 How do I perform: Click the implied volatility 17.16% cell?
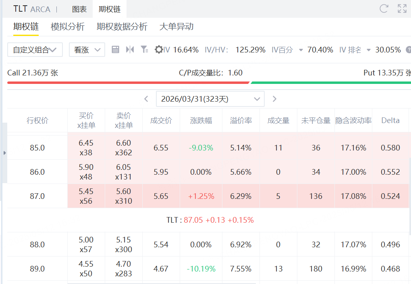[353, 148]
